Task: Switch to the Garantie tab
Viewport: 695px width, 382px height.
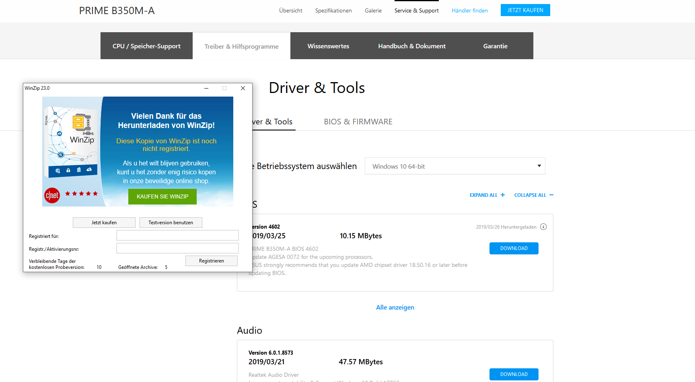Action: [496, 46]
